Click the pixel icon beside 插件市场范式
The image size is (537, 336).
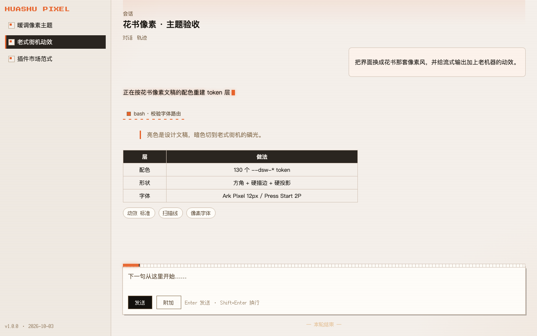coord(11,59)
